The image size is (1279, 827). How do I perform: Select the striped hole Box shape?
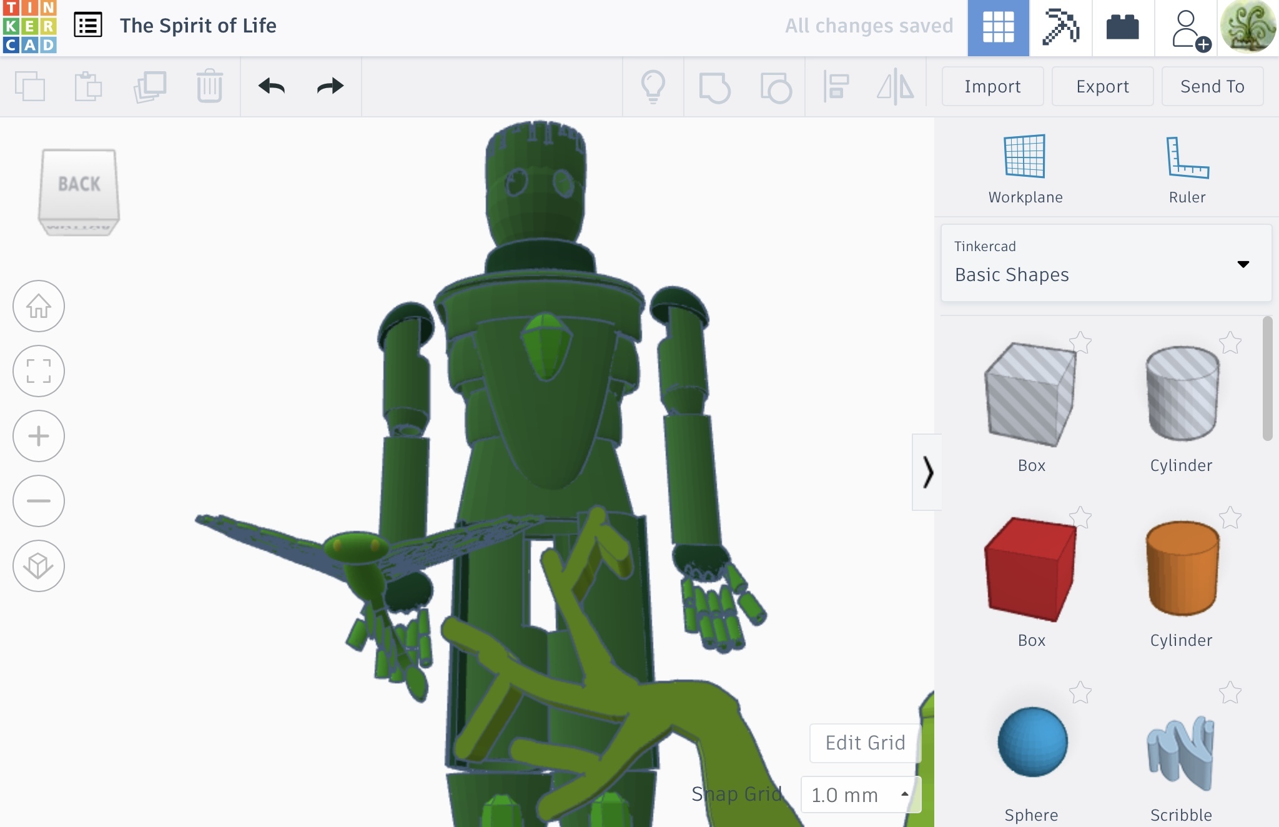[x=1031, y=394]
